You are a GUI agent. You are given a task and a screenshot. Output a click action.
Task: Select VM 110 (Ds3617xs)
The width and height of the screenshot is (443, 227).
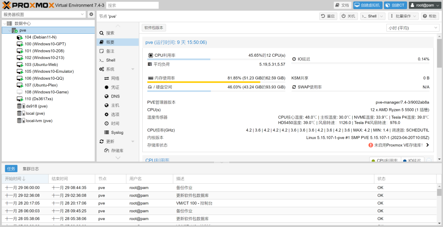[39, 99]
